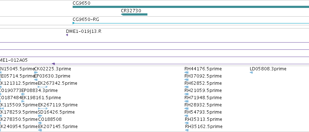
Task: Click the DME1-012A05 purple arrowhead marker
Action: (x=53, y=64)
